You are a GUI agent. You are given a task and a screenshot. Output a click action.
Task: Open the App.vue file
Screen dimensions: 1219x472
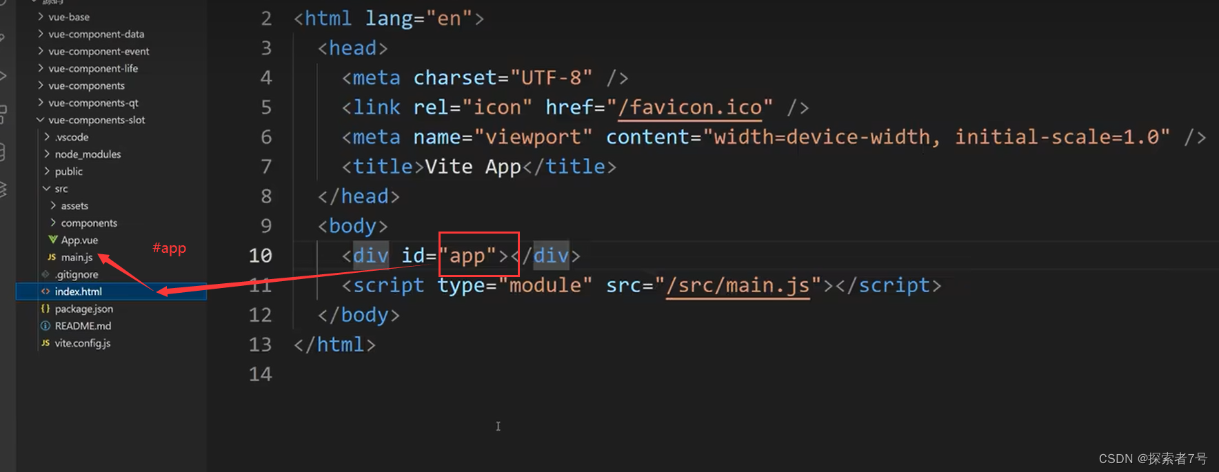[79, 240]
